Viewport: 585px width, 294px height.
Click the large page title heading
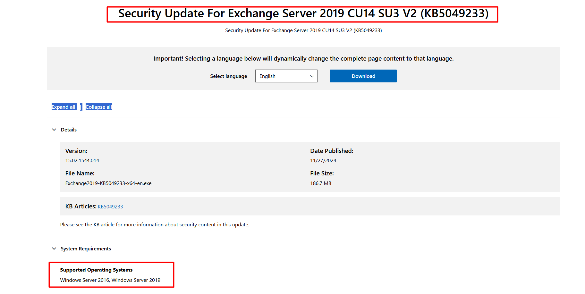tap(303, 14)
